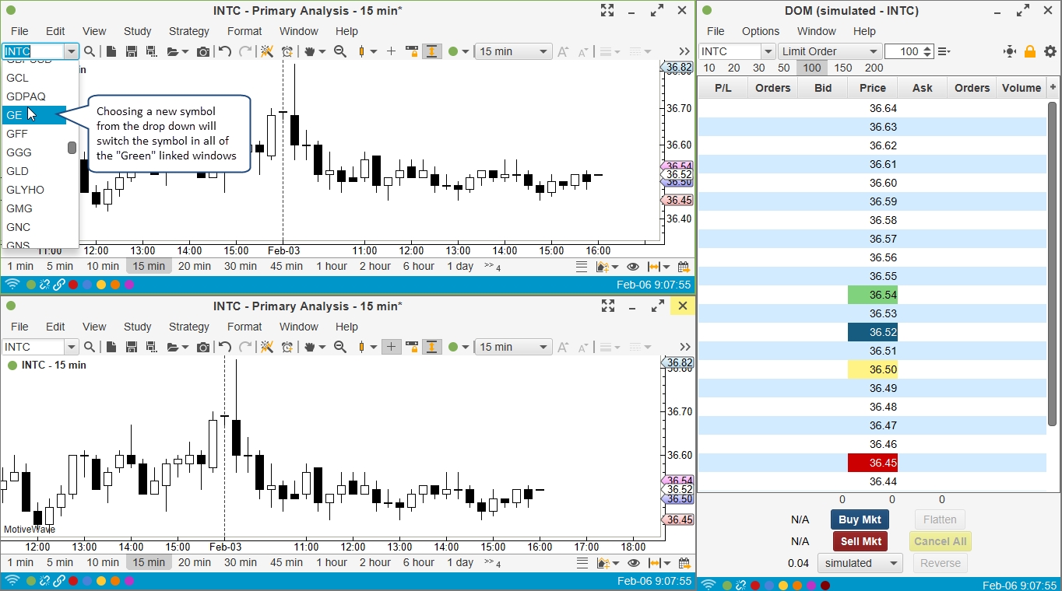Open the alarm clock alerts icon in top chart

point(287,51)
